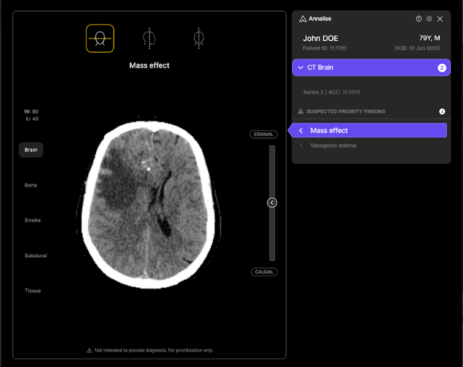Screen dimensions: 463x367
Task: Choose the Subdural window preset
Action: [36, 255]
